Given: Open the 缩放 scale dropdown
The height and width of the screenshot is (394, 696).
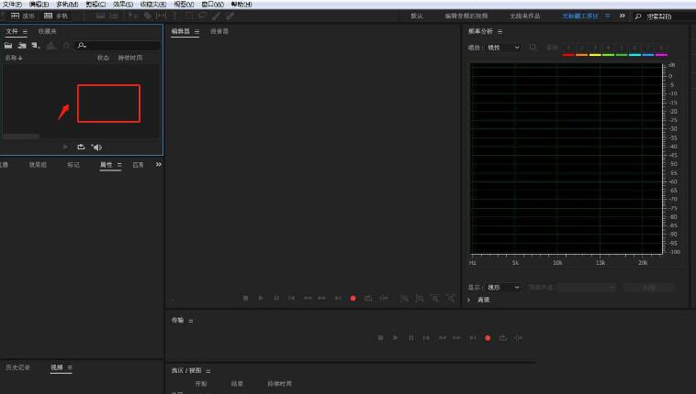Looking at the screenshot, I should click(504, 48).
